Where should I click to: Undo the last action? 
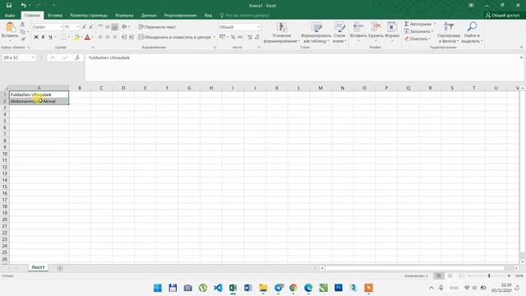point(23,6)
